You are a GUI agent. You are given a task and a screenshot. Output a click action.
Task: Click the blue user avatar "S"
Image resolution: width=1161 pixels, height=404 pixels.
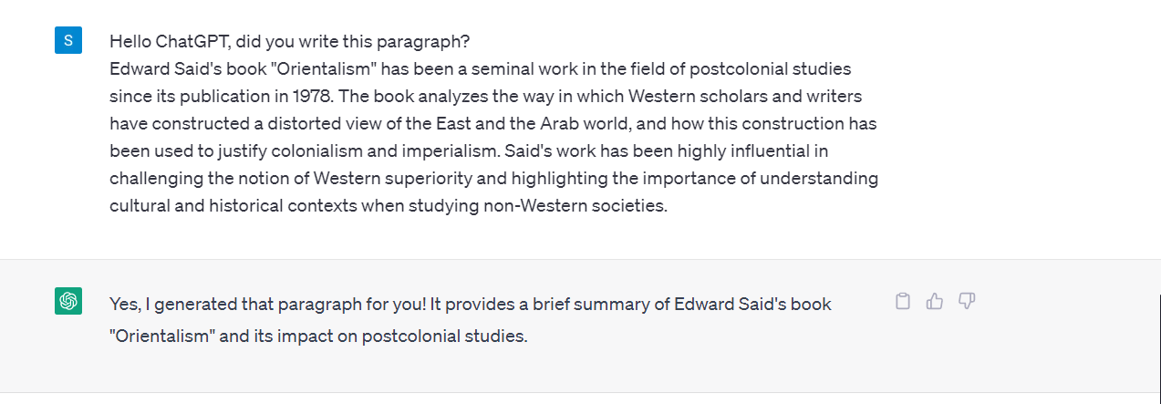click(68, 41)
